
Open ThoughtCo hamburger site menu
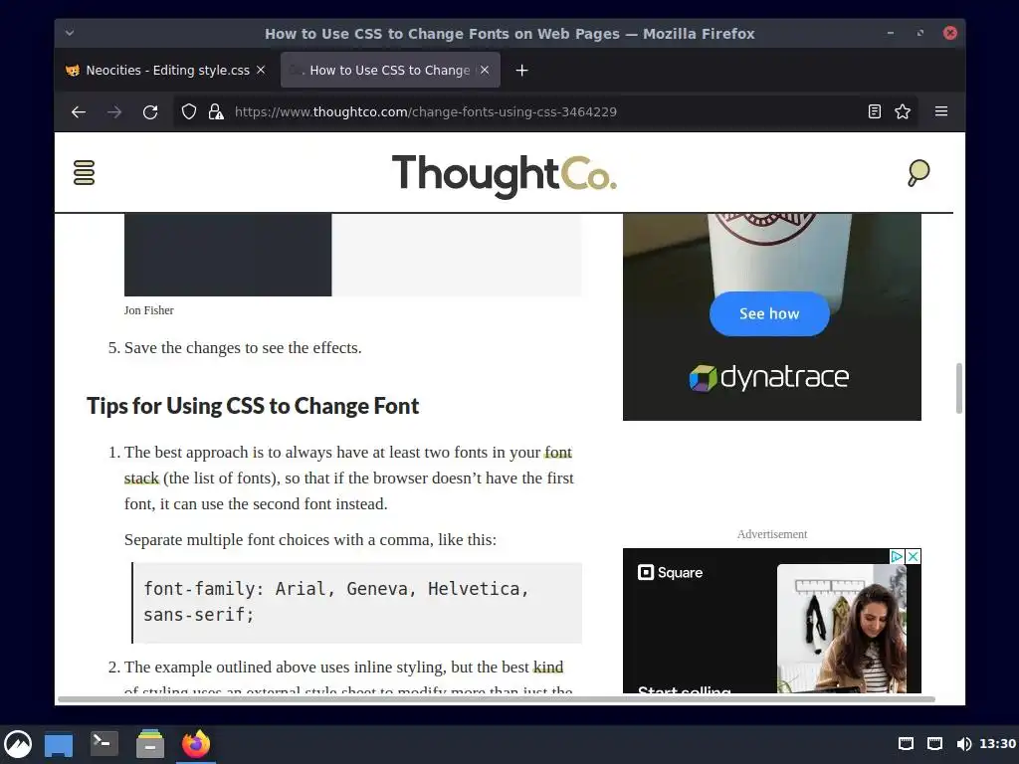pos(84,173)
